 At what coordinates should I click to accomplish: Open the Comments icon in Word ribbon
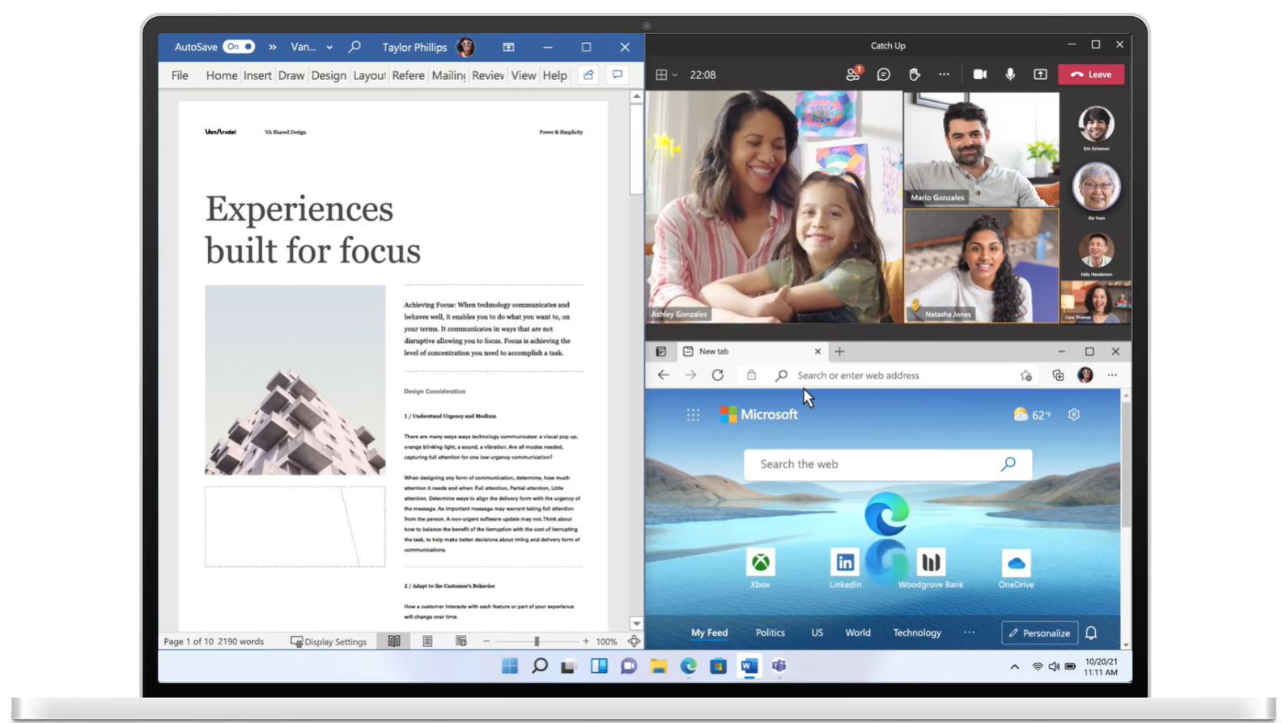618,74
